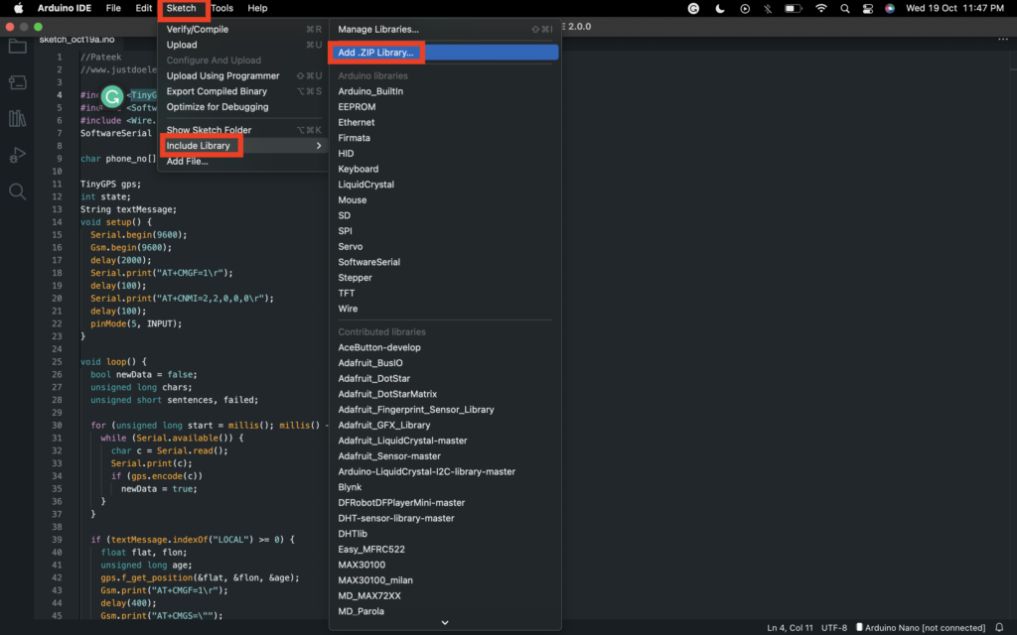The image size is (1017, 635).
Task: Open the editor's three-dots more menu
Action: pos(1002,40)
